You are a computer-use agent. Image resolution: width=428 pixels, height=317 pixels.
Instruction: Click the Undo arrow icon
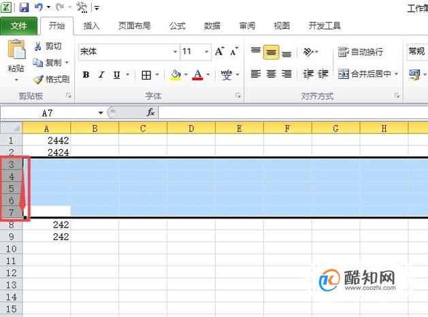coord(39,7)
